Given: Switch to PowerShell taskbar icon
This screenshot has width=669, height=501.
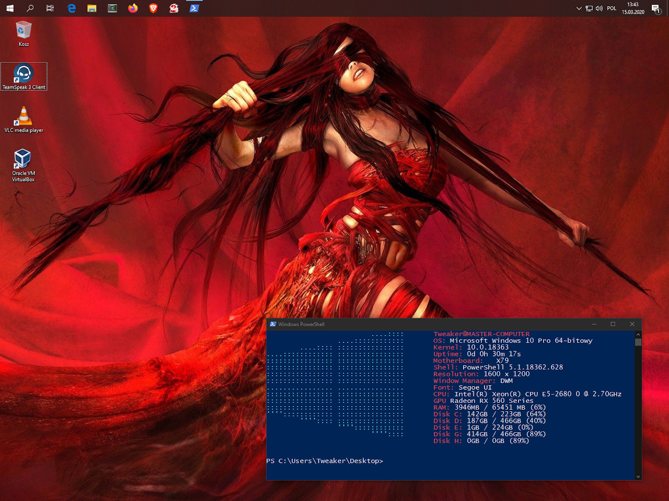Looking at the screenshot, I should pyautogui.click(x=194, y=8).
